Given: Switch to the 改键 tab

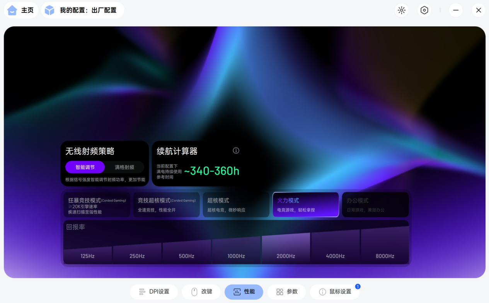Looking at the screenshot, I should (201, 292).
